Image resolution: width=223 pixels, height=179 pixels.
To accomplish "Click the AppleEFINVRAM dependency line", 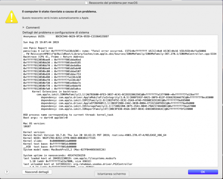I will [117, 103].
